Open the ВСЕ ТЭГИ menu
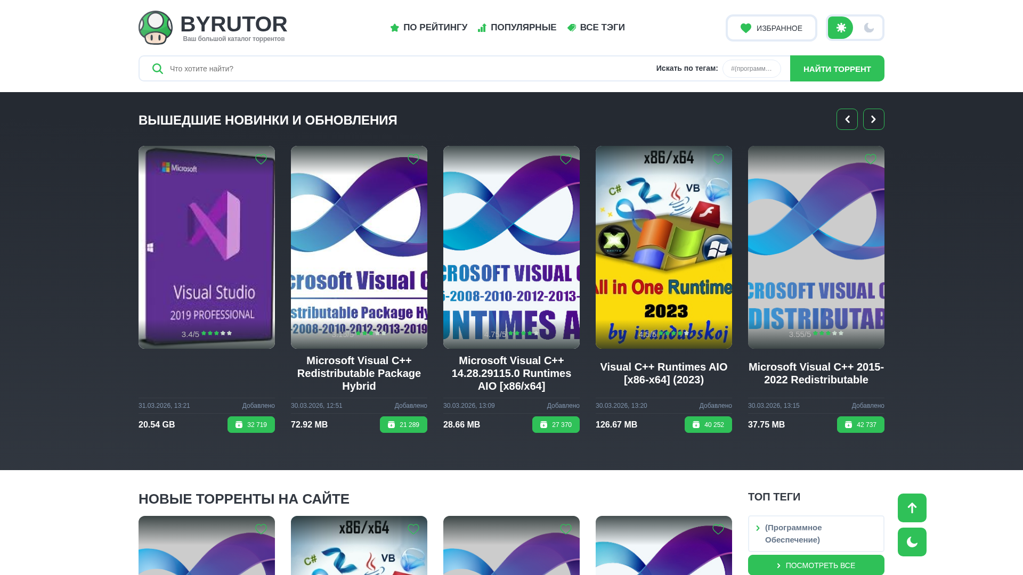The image size is (1023, 575). pyautogui.click(x=596, y=27)
